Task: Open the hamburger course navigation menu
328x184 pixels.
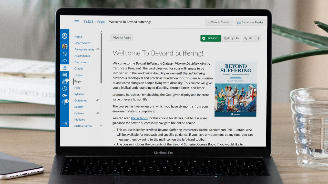Action: coord(77,22)
